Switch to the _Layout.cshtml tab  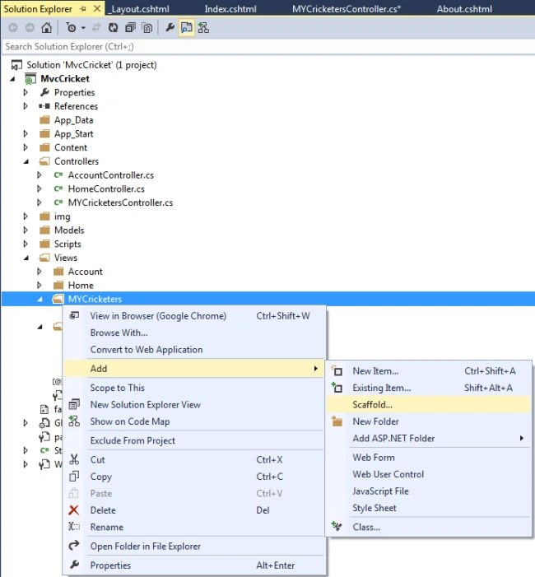139,9
